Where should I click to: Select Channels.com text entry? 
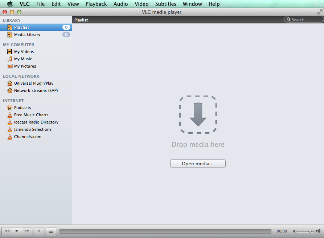point(28,137)
